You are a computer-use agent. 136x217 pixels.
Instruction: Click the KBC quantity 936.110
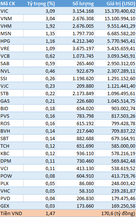(85, 153)
